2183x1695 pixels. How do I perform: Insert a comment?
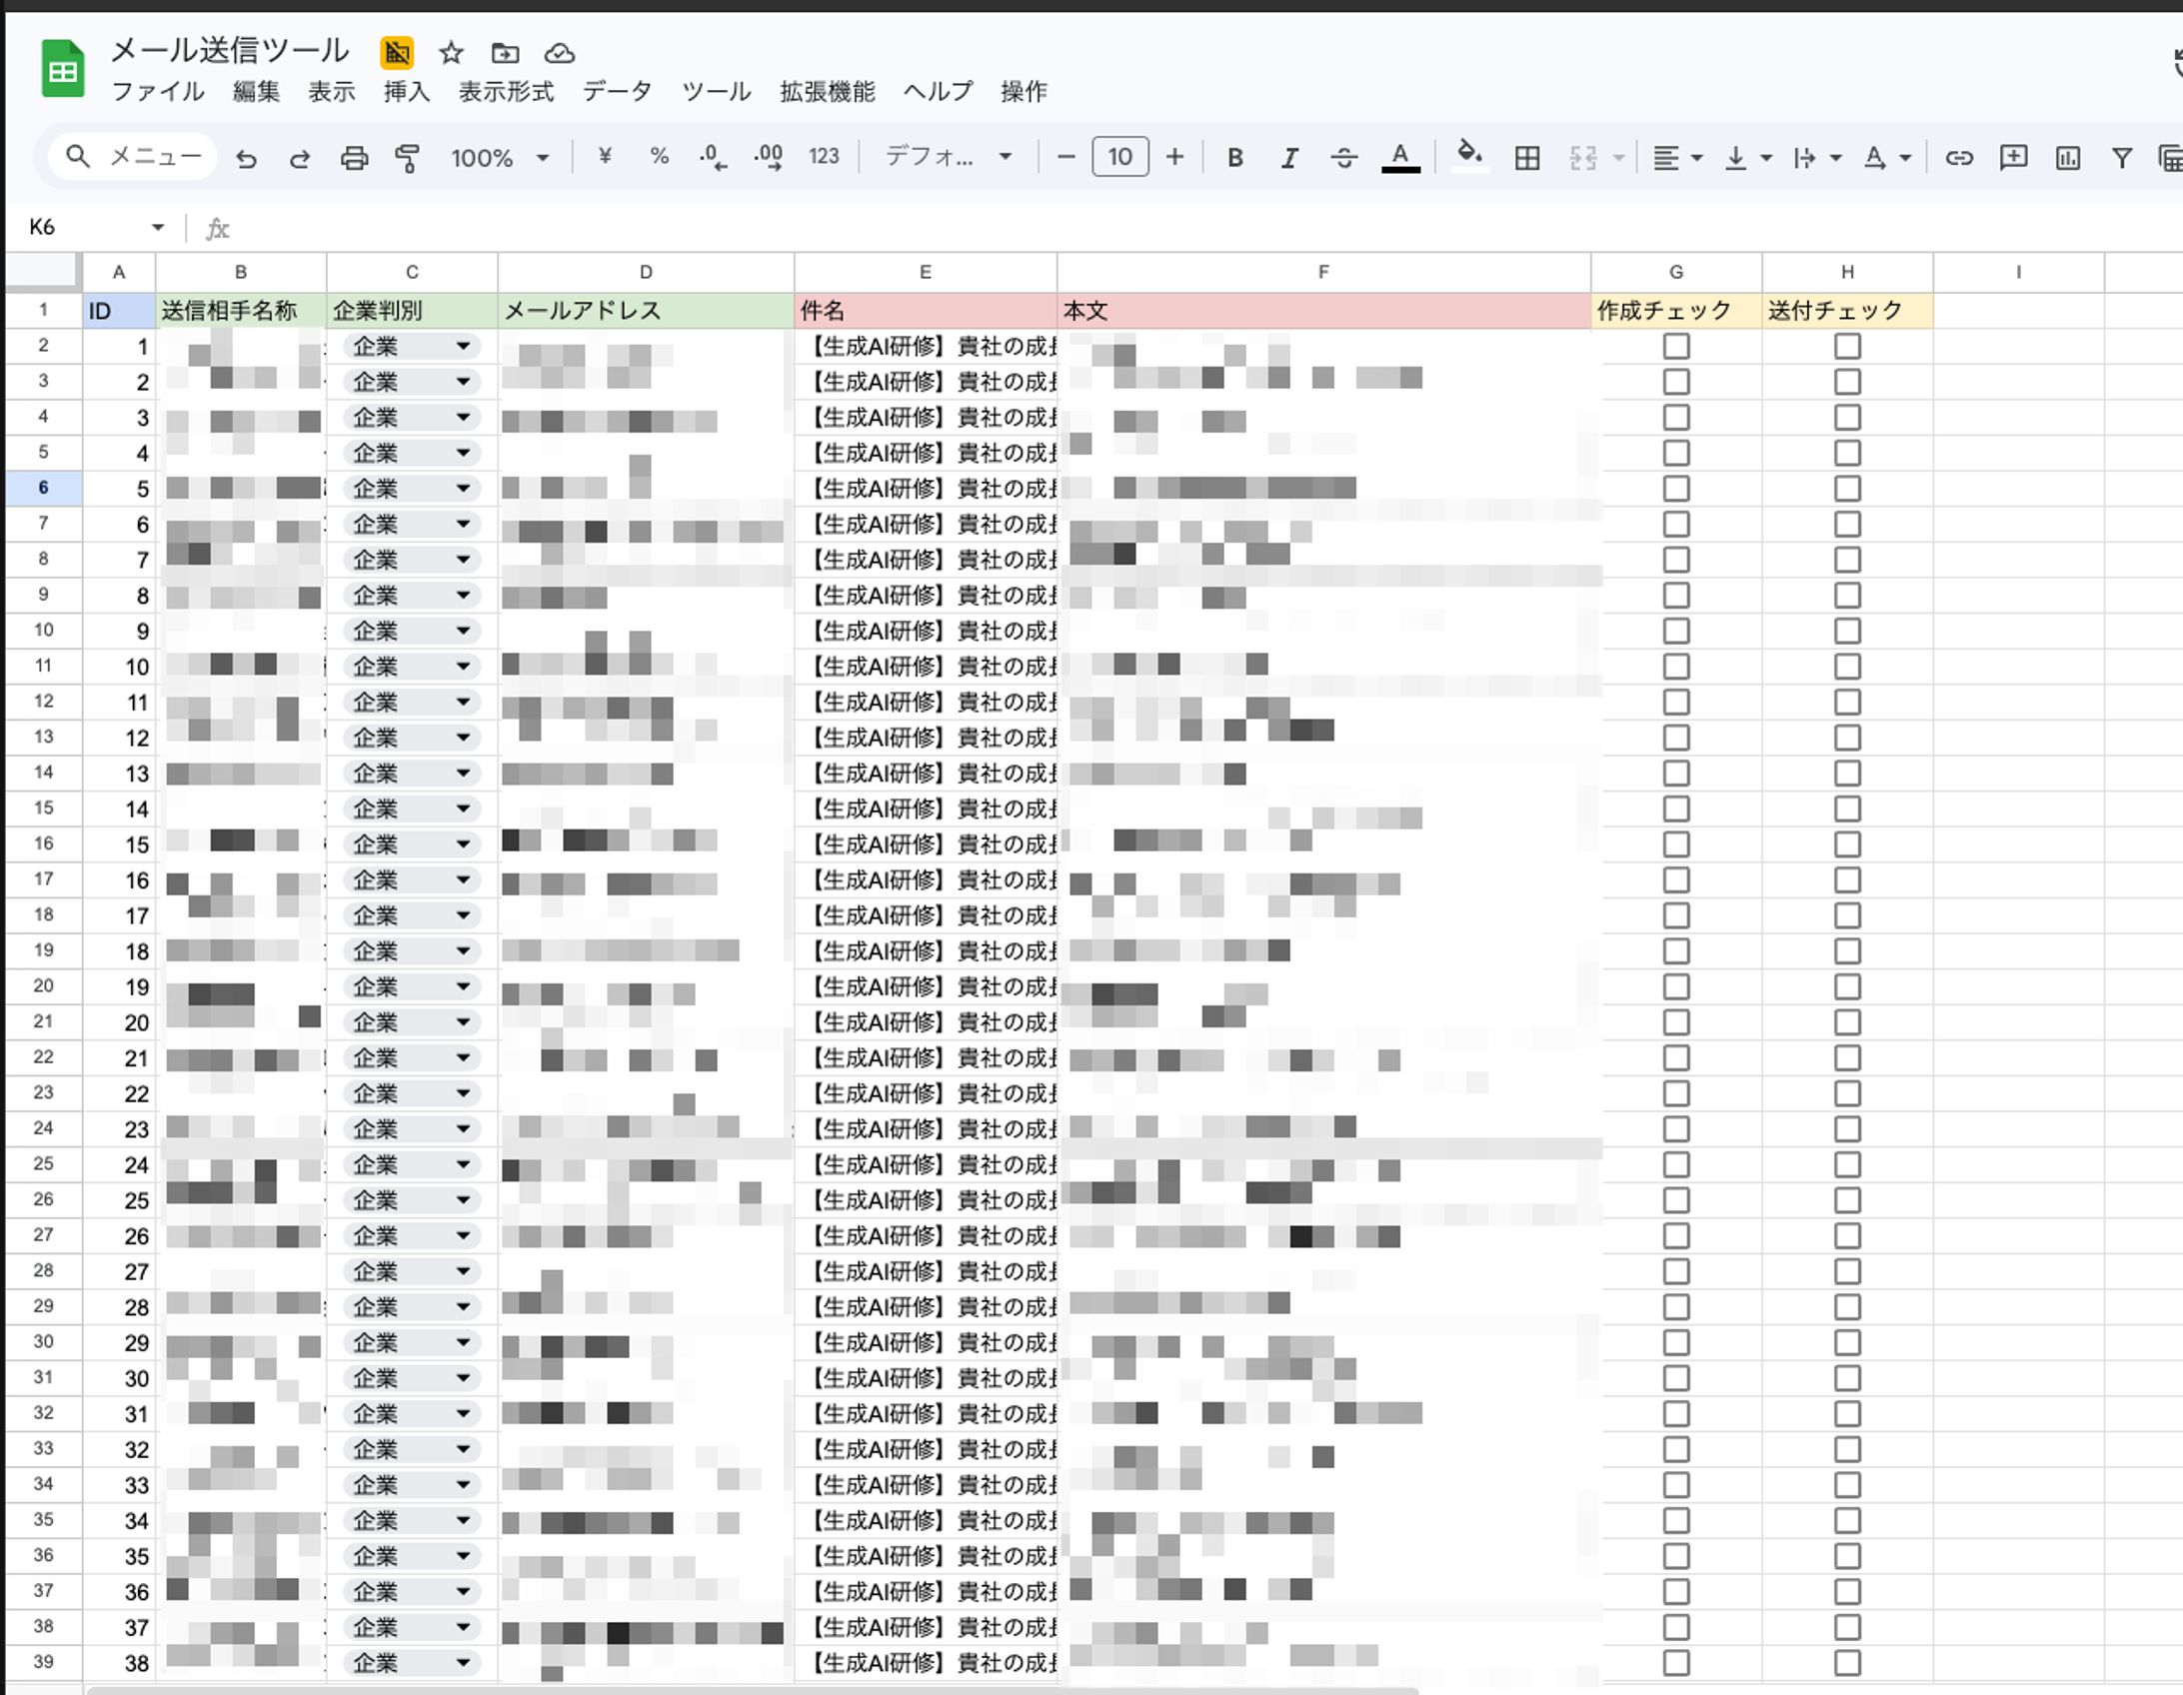point(2013,157)
